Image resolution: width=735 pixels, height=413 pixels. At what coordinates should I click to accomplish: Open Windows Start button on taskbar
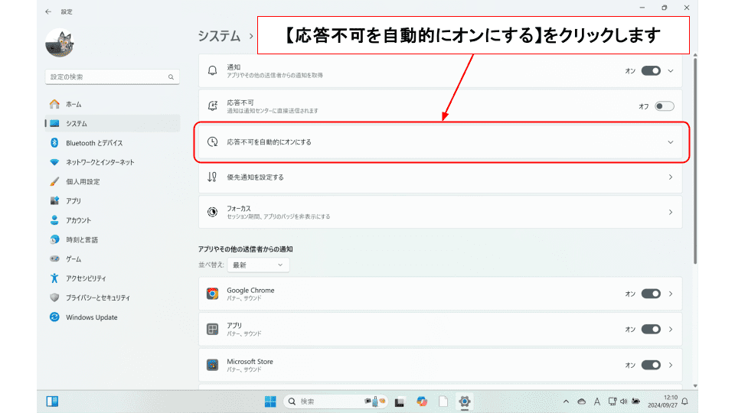(270, 402)
